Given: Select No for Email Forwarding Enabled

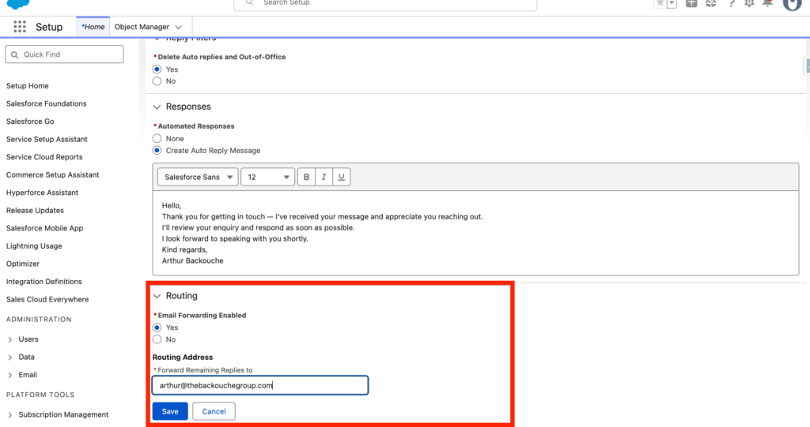Looking at the screenshot, I should pos(157,339).
